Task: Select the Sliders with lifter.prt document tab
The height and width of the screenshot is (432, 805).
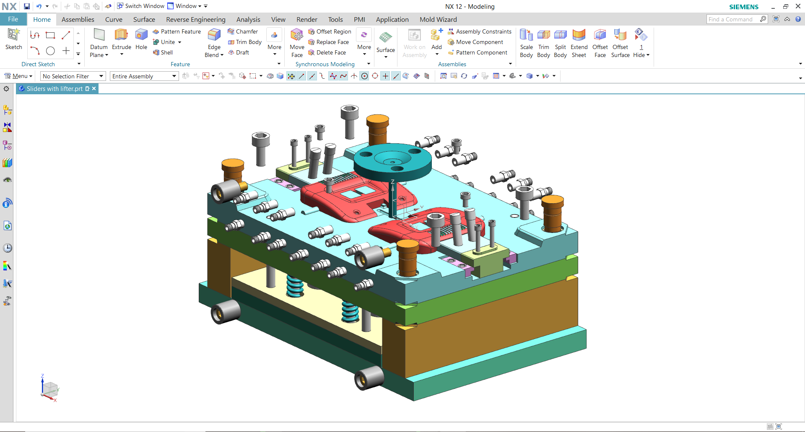Action: [55, 89]
